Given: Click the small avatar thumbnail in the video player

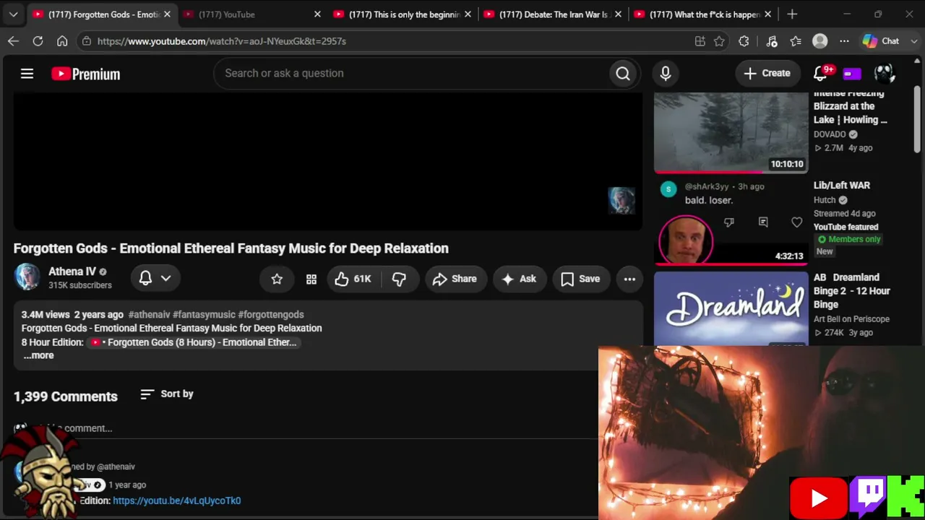Looking at the screenshot, I should (x=621, y=201).
